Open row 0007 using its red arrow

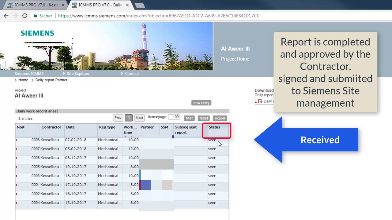[17, 149]
